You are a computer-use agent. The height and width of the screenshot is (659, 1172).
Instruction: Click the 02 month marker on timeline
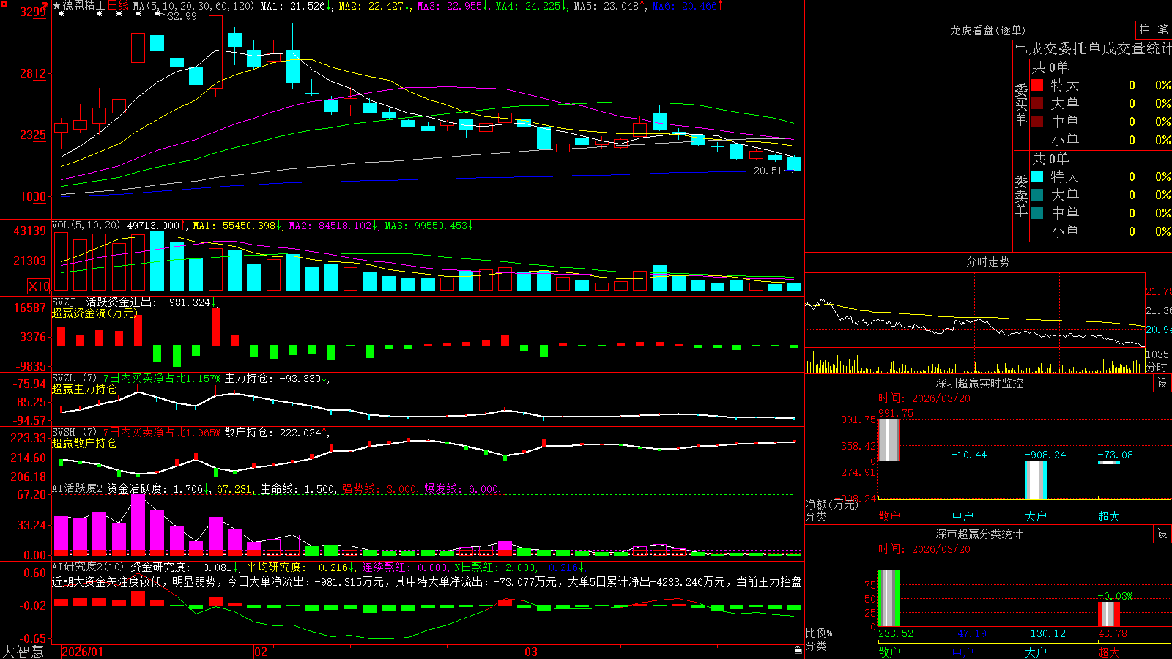coord(260,652)
